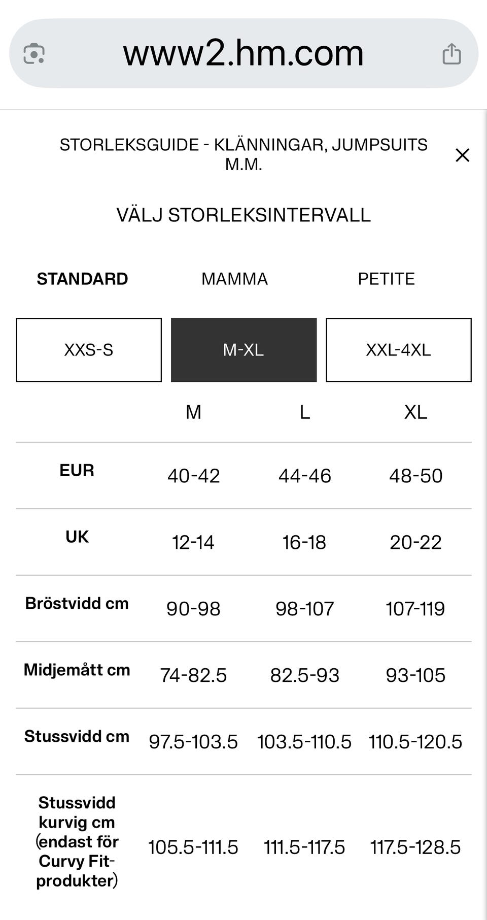Screen dimensions: 487x920
Task: Select the XXL-4XL size range
Action: [398, 350]
